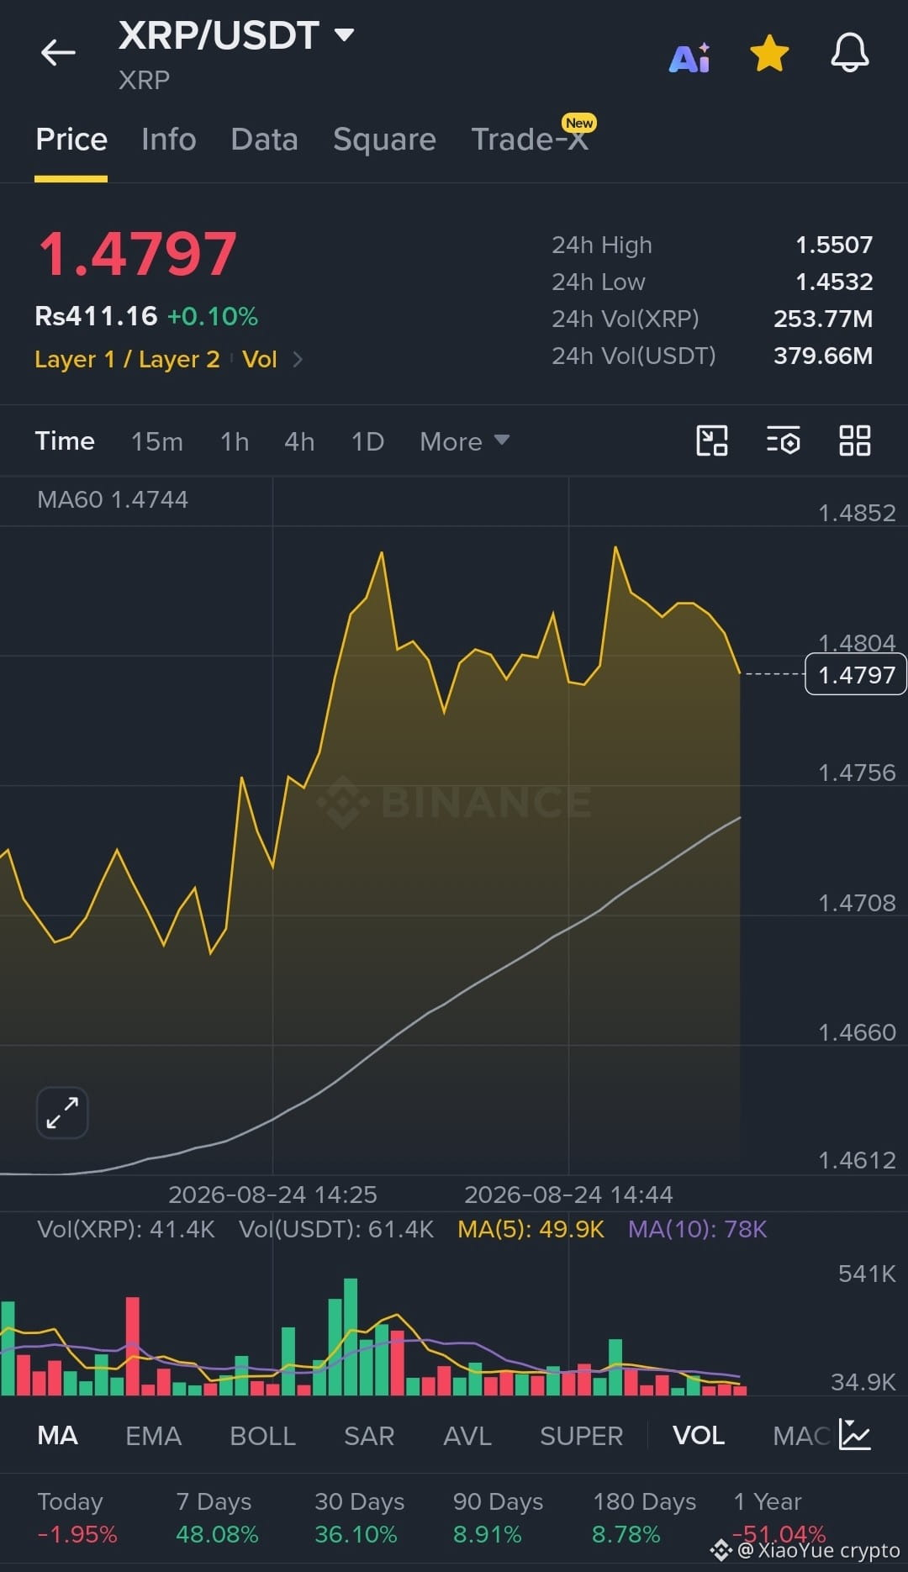Select the 1h chart interval
Image resolution: width=908 pixels, height=1572 pixels.
[x=235, y=441]
